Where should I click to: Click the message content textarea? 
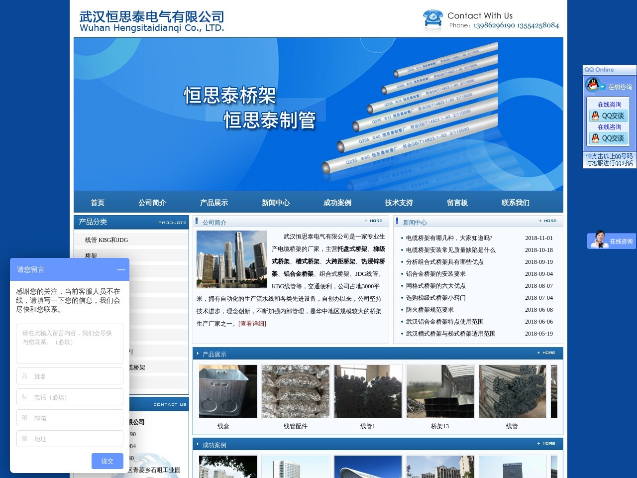[x=70, y=343]
